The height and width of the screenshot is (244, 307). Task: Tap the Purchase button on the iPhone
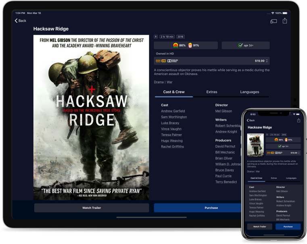[x=288, y=226]
